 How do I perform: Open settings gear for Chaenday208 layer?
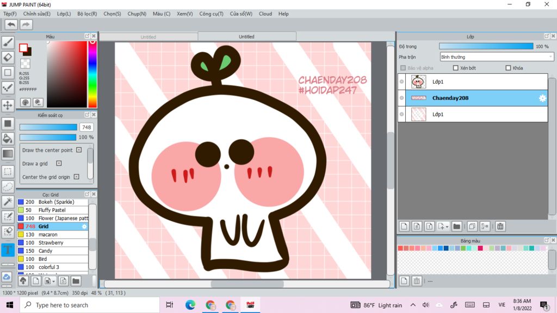pyautogui.click(x=542, y=98)
